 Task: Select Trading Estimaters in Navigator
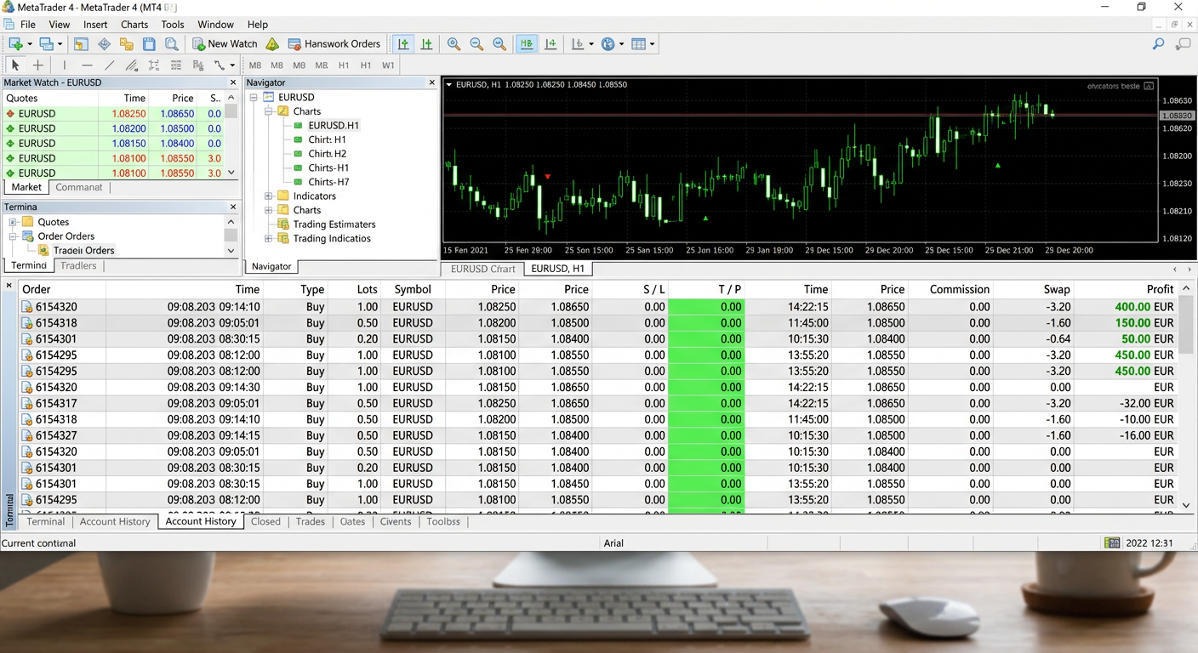[x=334, y=224]
